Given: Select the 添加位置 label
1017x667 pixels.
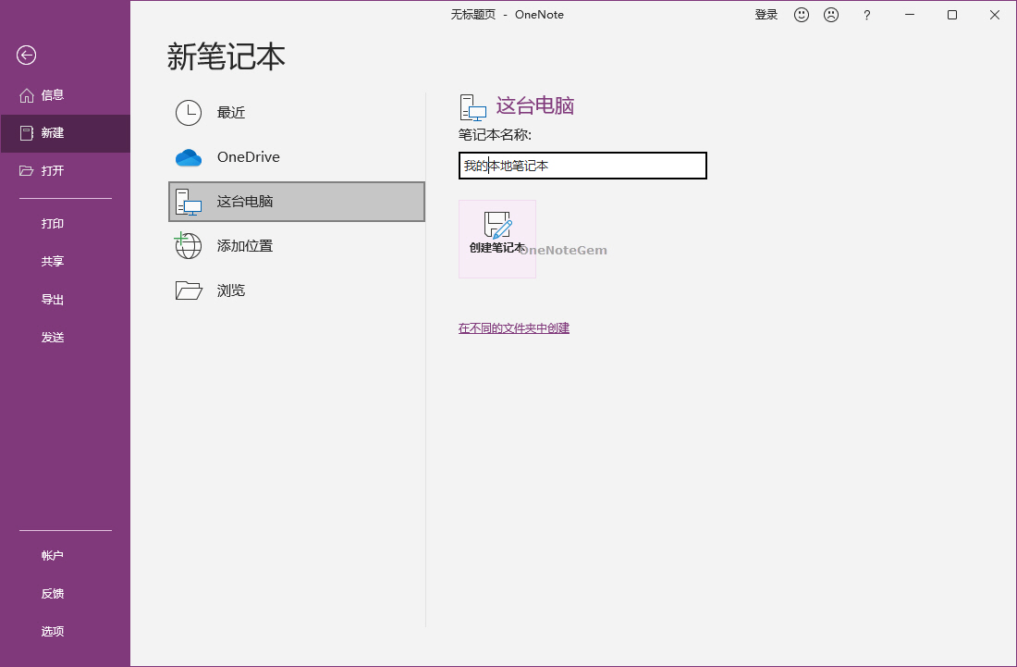Looking at the screenshot, I should (244, 246).
